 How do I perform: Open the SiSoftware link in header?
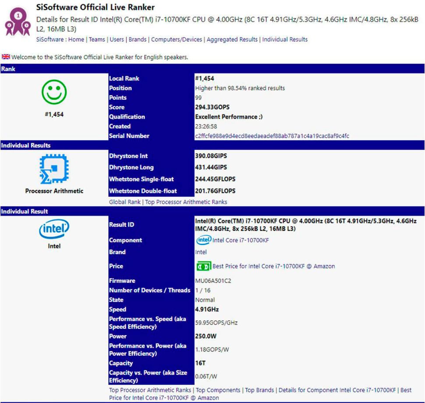coord(50,39)
